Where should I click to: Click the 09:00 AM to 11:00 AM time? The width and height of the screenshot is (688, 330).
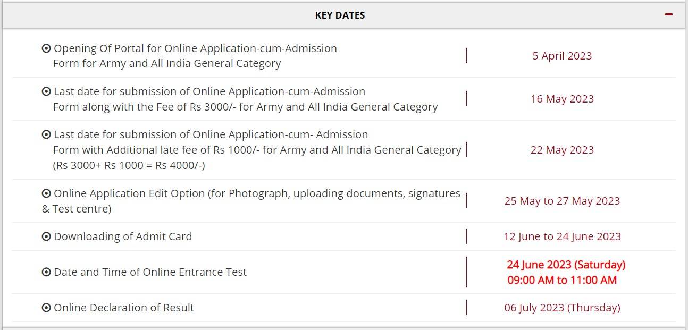coord(562,280)
